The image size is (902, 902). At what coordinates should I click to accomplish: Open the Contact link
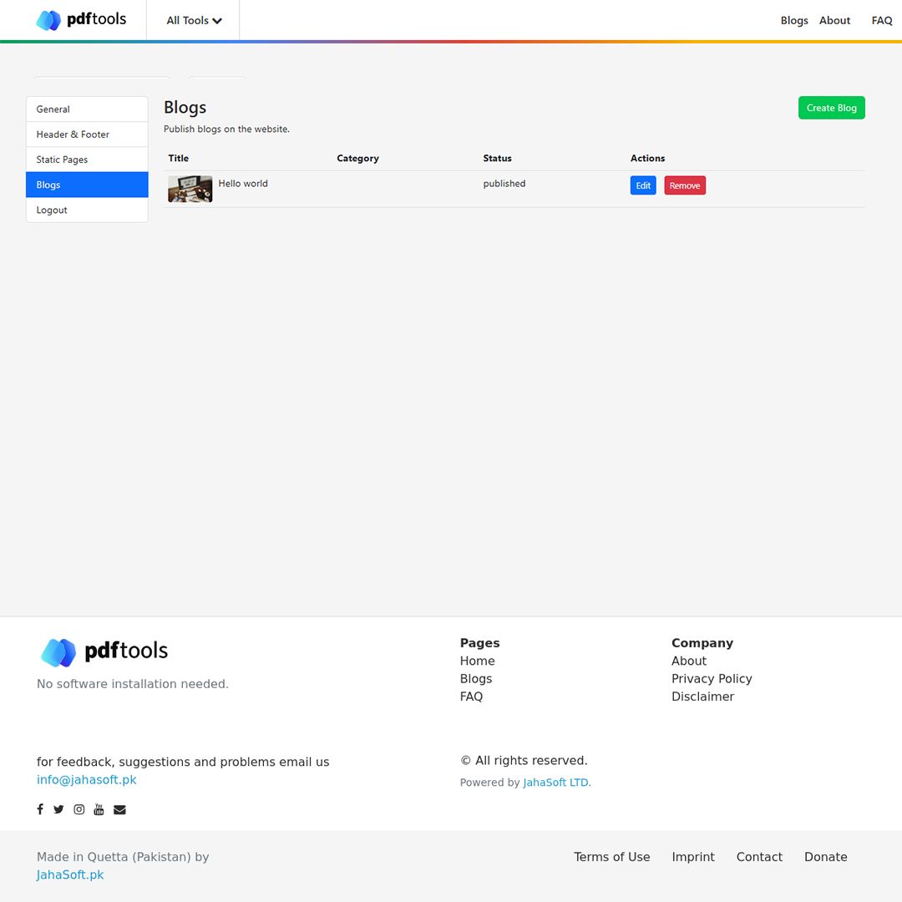point(758,857)
